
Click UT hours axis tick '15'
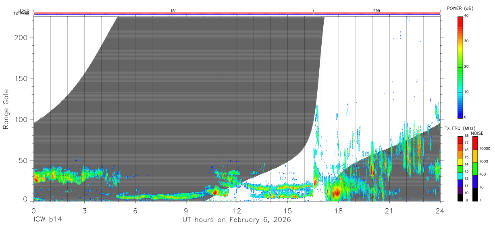(x=287, y=211)
